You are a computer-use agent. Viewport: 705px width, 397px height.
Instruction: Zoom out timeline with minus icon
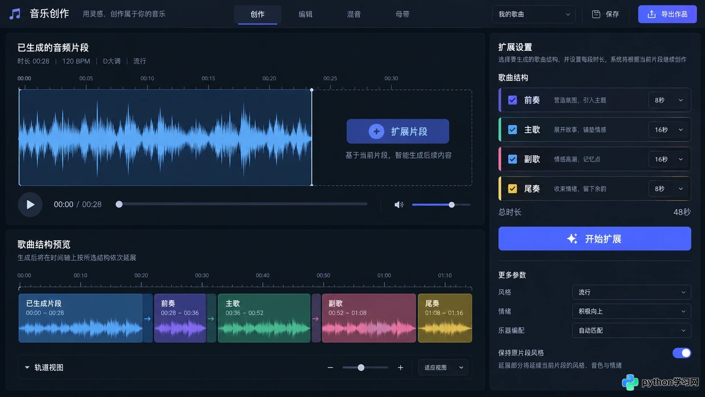[x=330, y=368]
